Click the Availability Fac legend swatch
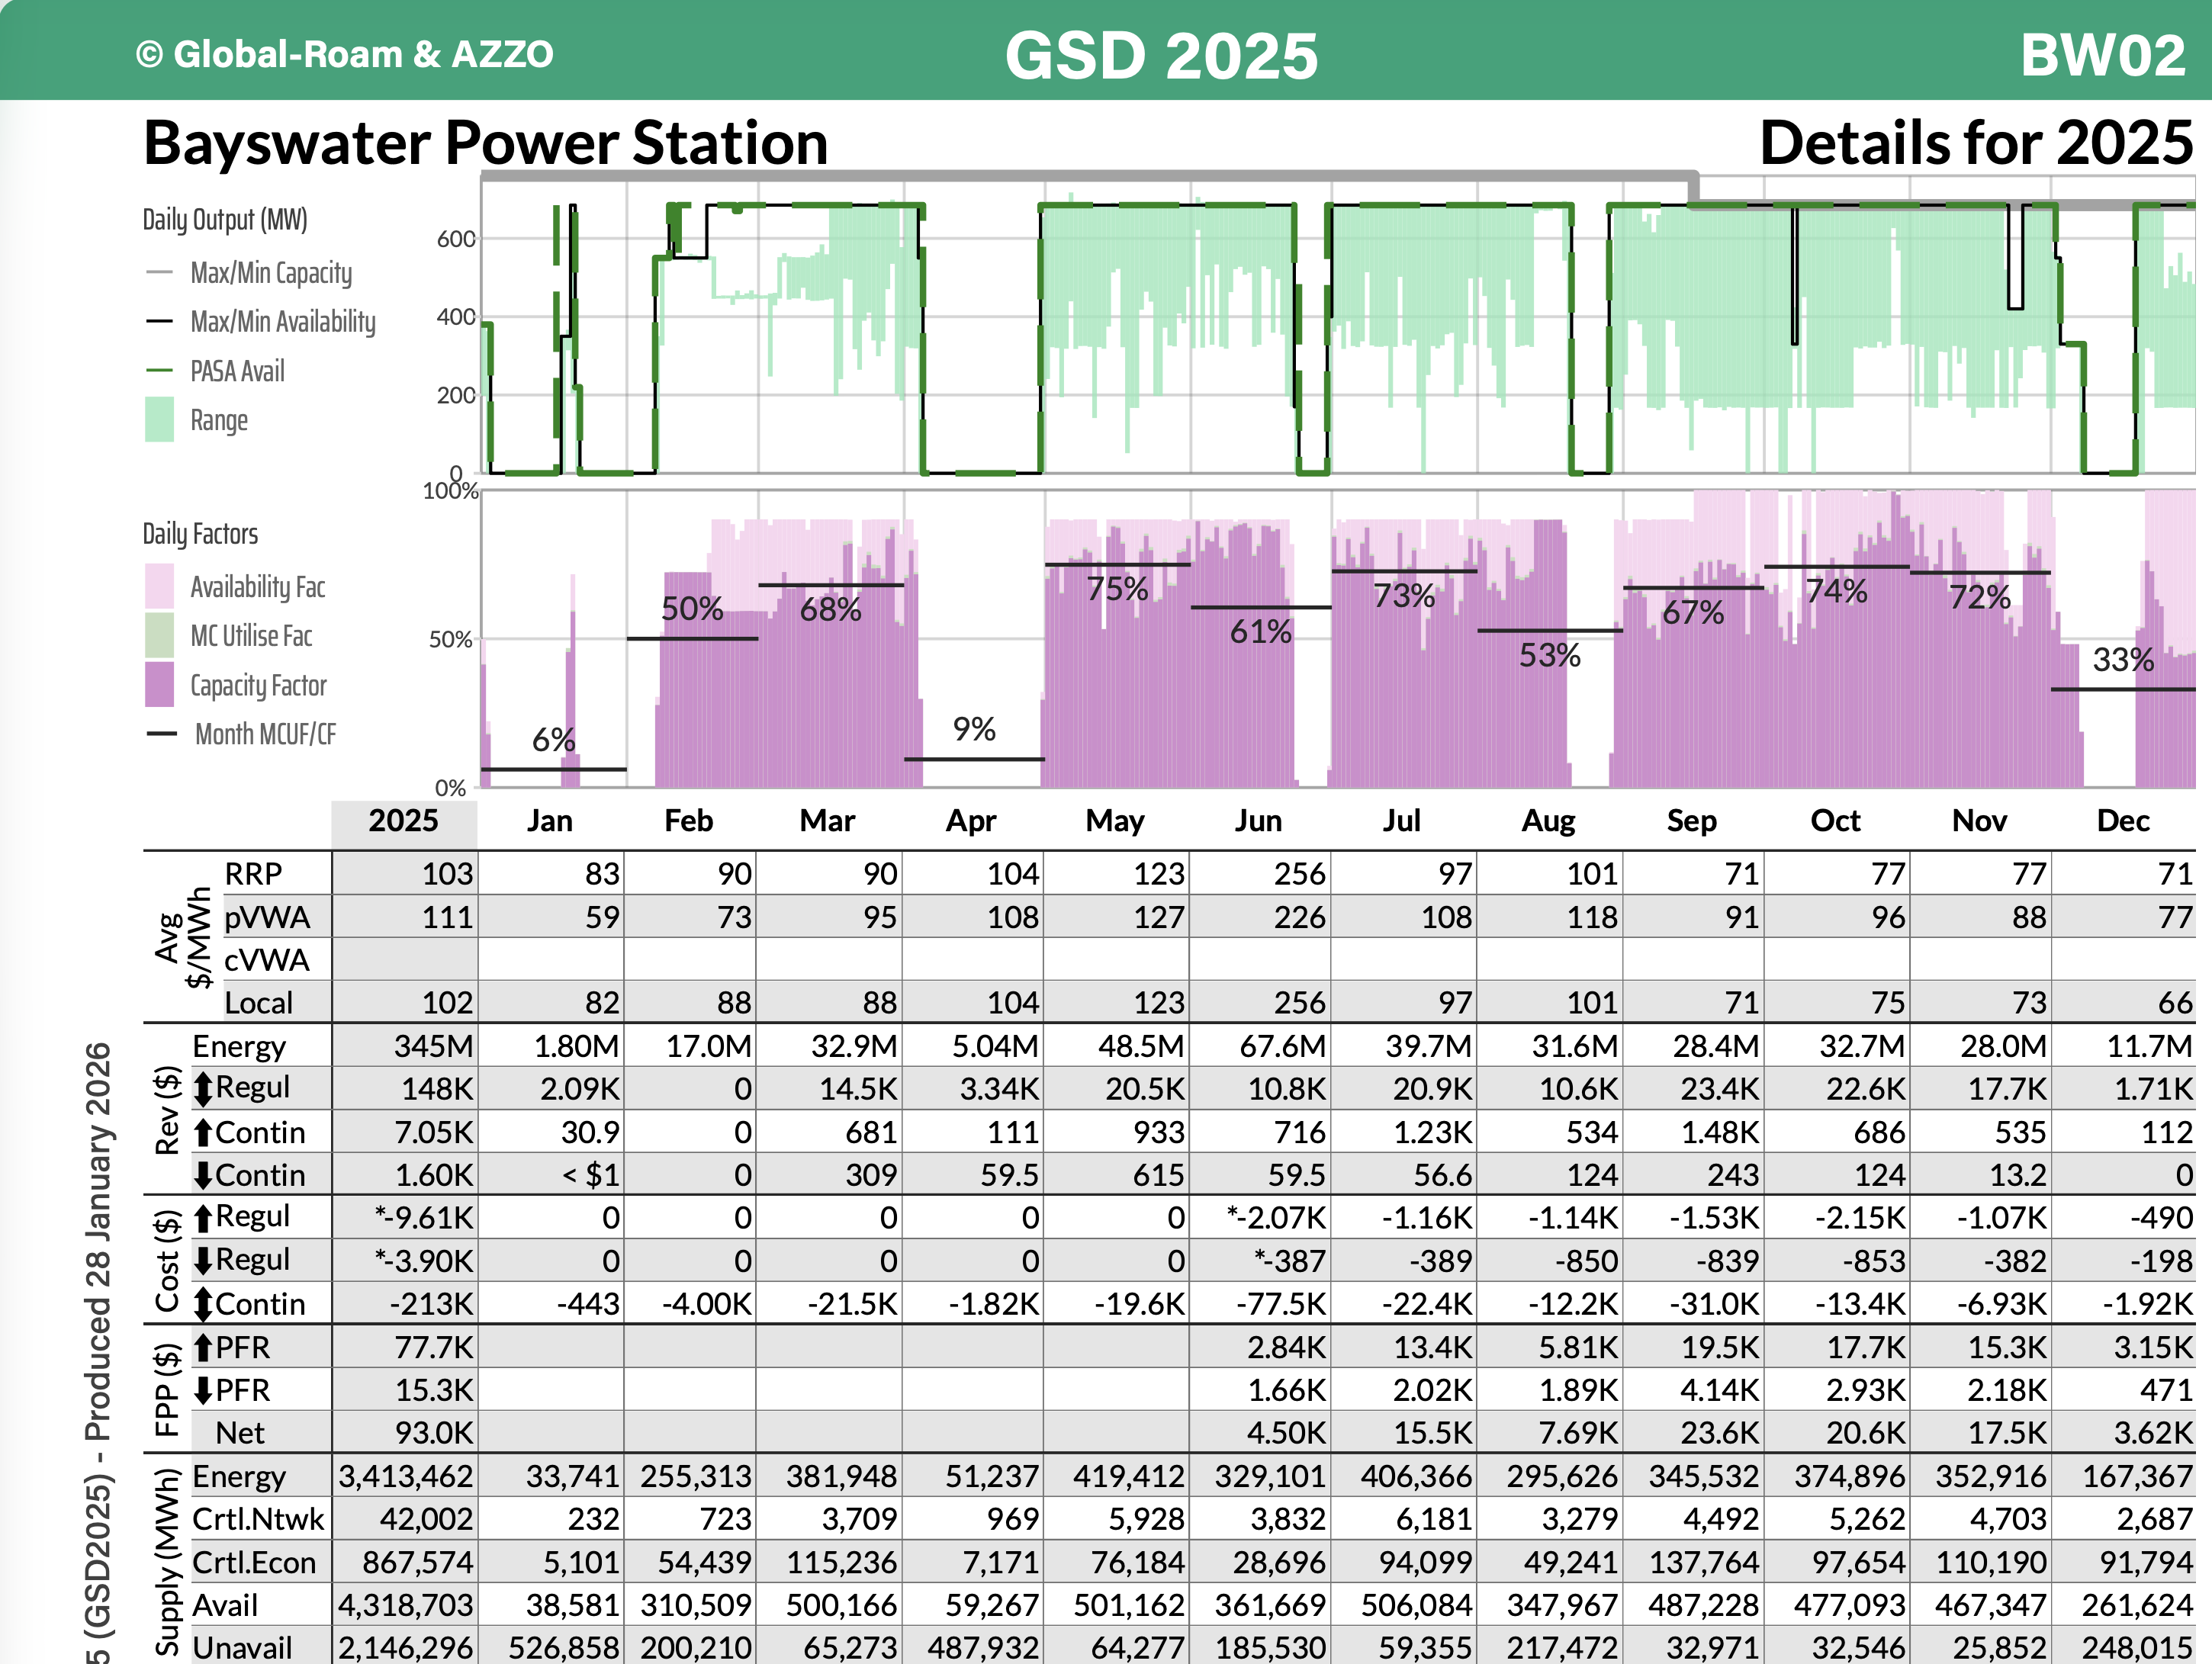Screen dimensions: 2212x1664 tap(160, 587)
